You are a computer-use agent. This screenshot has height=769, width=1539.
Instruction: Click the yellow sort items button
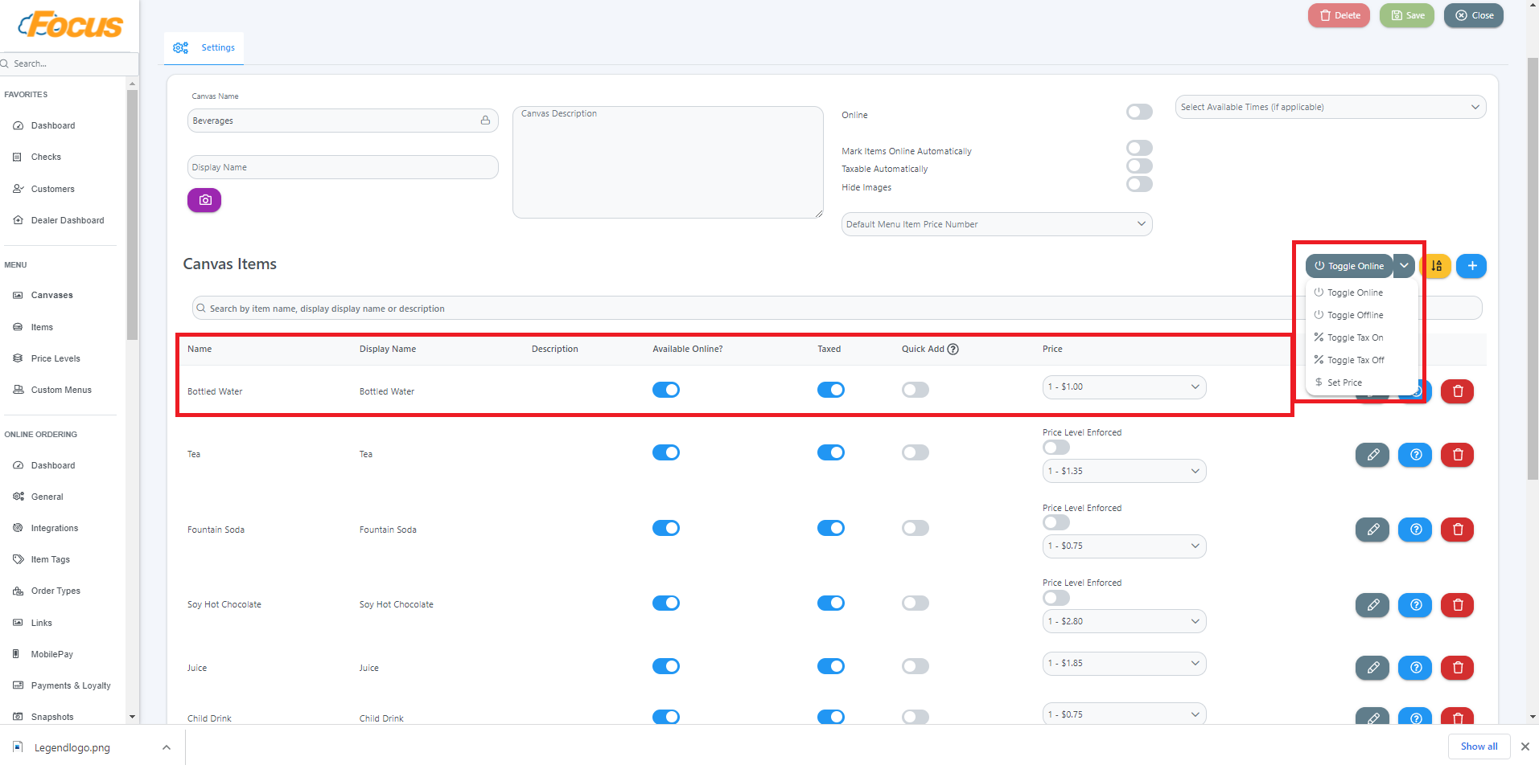pyautogui.click(x=1437, y=266)
